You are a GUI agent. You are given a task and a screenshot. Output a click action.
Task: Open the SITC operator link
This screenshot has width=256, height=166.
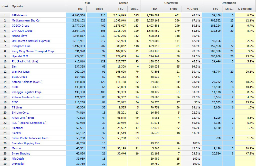pyautogui.click(x=15, y=102)
